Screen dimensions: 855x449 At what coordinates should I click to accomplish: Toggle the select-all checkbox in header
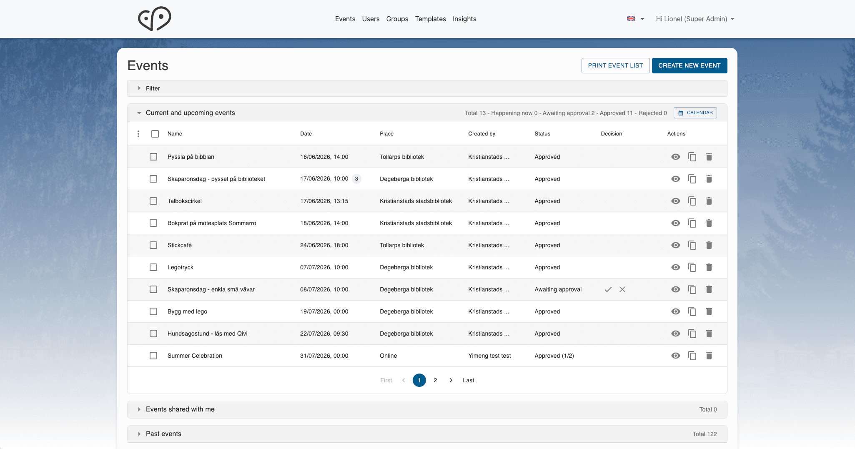155,134
